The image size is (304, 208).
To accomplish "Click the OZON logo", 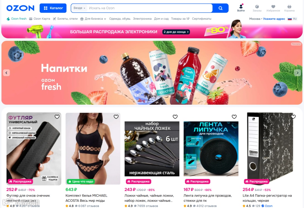I will (20, 8).
